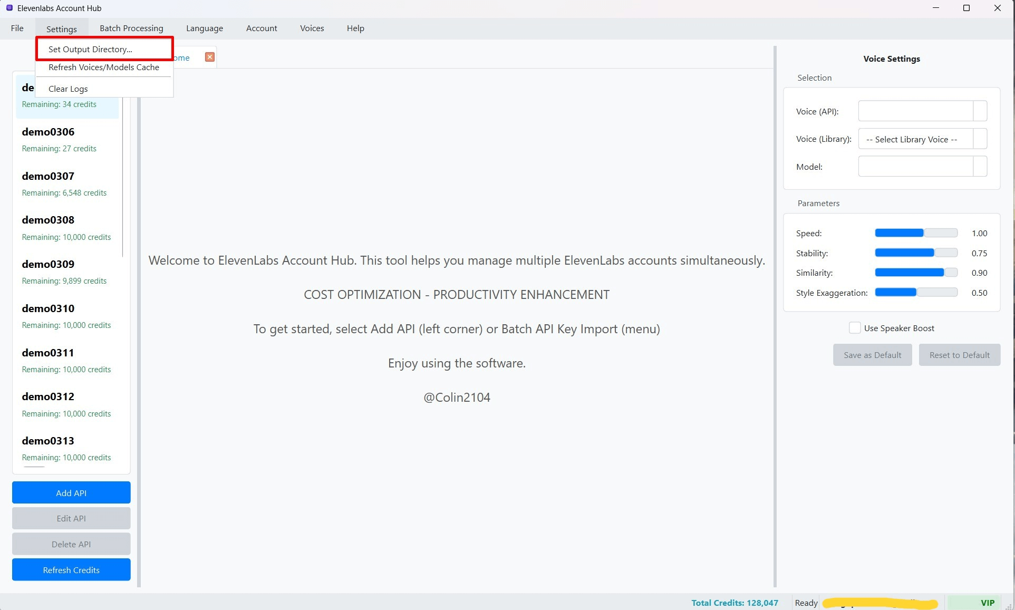This screenshot has height=610, width=1015.
Task: Choose Clear Logs from Settings menu
Action: [104, 89]
